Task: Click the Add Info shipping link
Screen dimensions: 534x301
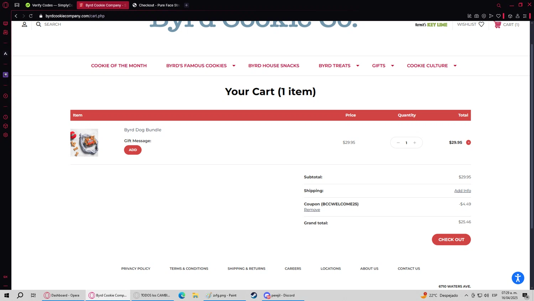Action: [462, 191]
